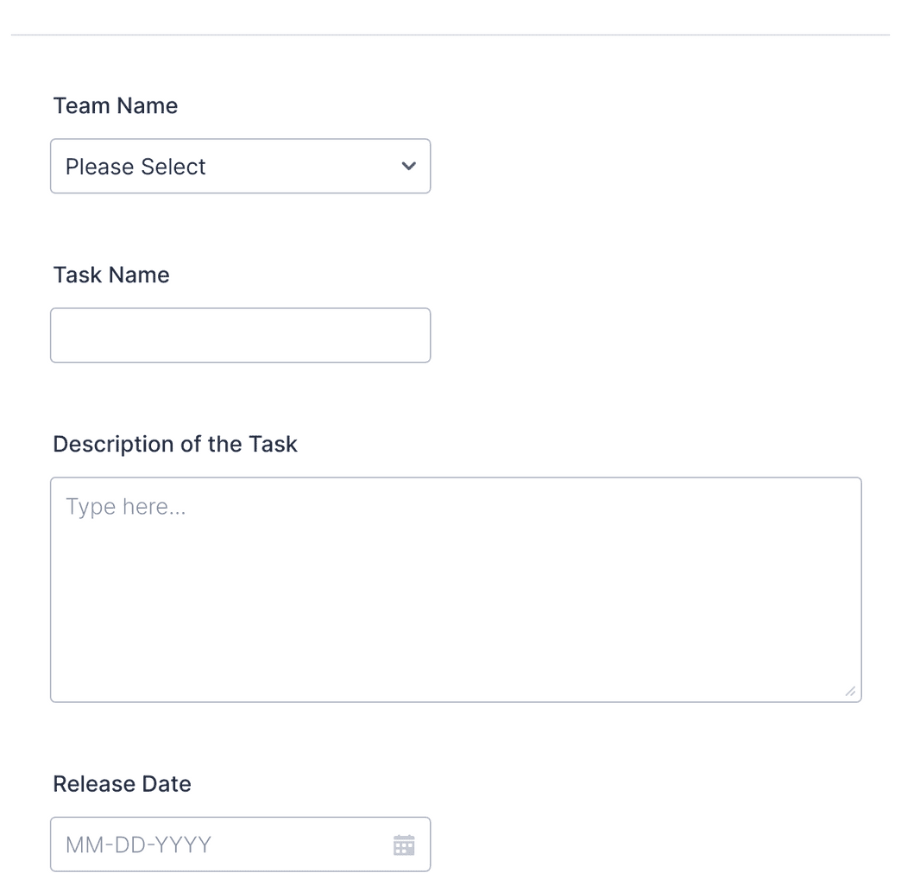This screenshot has width=901, height=873.
Task: Click the dropdown arrow beside Please Select
Action: click(x=408, y=166)
